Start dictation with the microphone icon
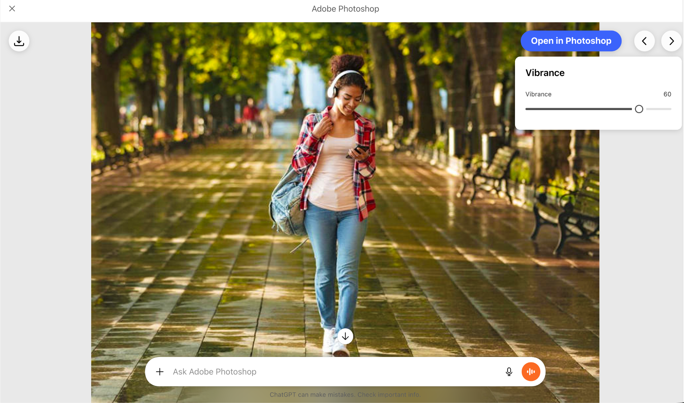The image size is (684, 403). (509, 372)
